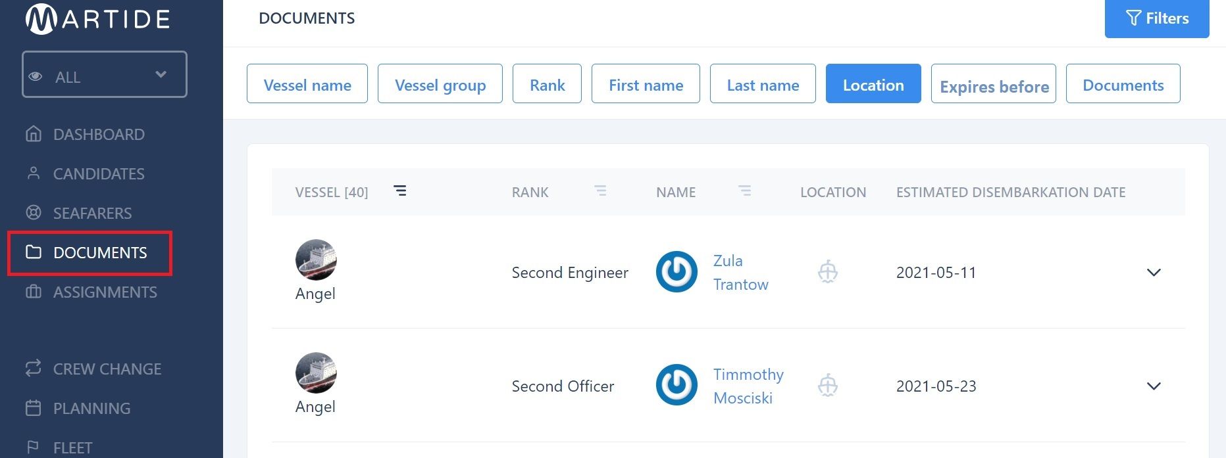The height and width of the screenshot is (458, 1226).
Task: Click the funnel icon on Filters
Action: coord(1133,18)
